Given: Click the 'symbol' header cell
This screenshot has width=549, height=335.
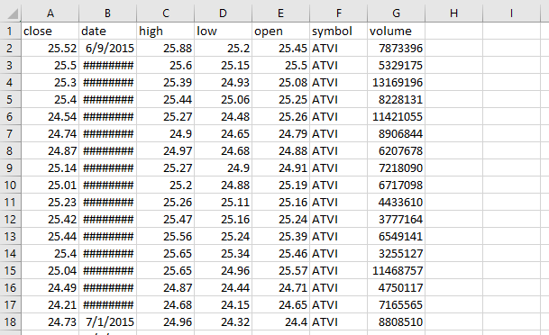Looking at the screenshot, I should point(339,31).
